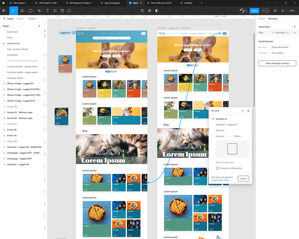
Task: Select the Move tool
Action: tap(13, 11)
